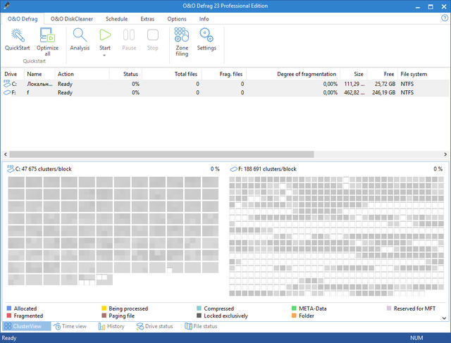Expand the legend panel chevron
The height and width of the screenshot is (343, 451).
444,318
